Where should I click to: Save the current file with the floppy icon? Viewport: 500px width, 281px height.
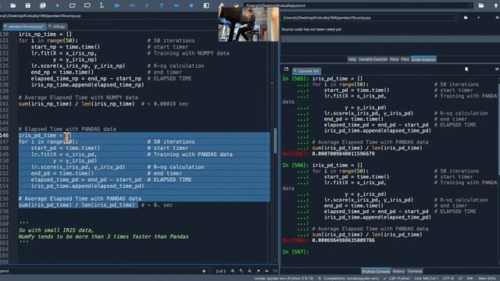pyautogui.click(x=28, y=5)
